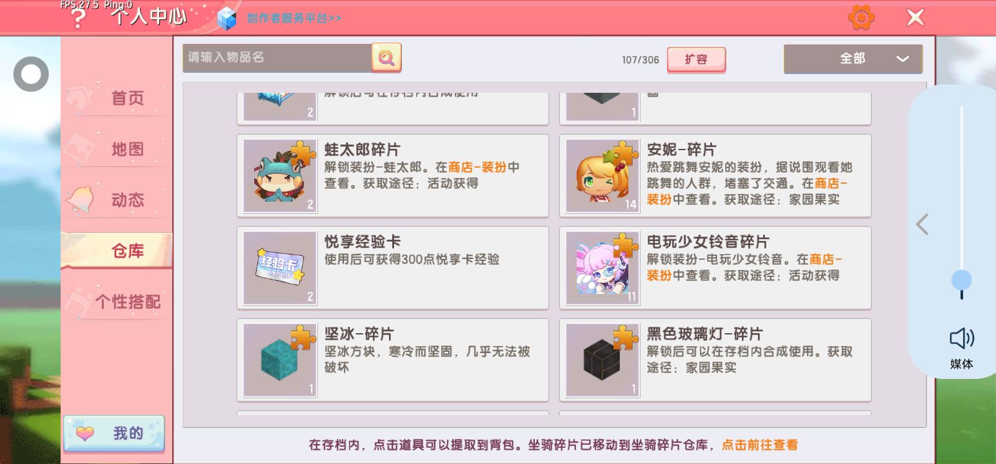996x464 pixels.
Task: Pick the 悦享经验卡 card icon
Action: pyautogui.click(x=280, y=268)
